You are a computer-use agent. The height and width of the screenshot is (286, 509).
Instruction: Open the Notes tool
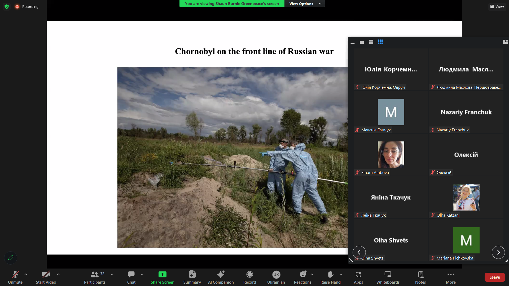click(x=420, y=277)
